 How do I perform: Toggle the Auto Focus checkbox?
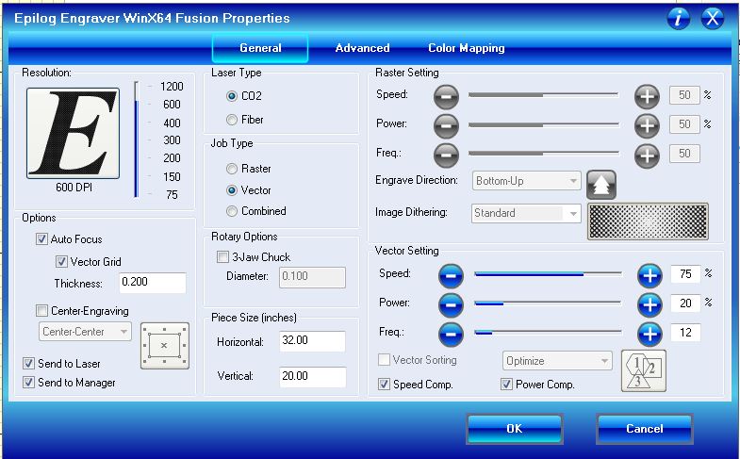(42, 239)
